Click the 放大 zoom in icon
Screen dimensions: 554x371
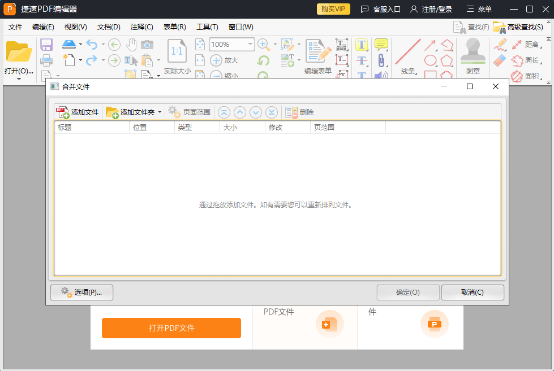[x=216, y=60]
